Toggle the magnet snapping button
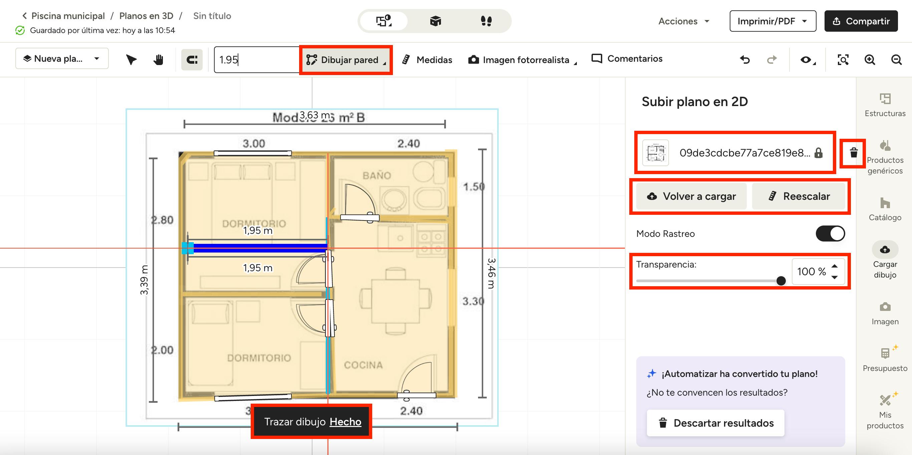Image resolution: width=912 pixels, height=455 pixels. tap(192, 59)
